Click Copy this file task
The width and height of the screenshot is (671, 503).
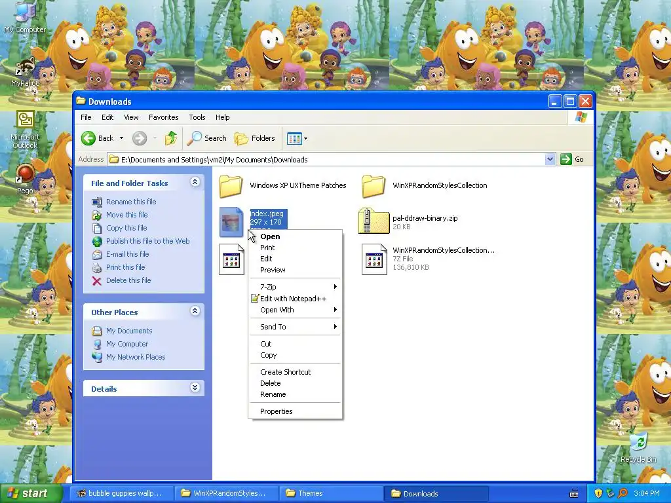click(126, 228)
